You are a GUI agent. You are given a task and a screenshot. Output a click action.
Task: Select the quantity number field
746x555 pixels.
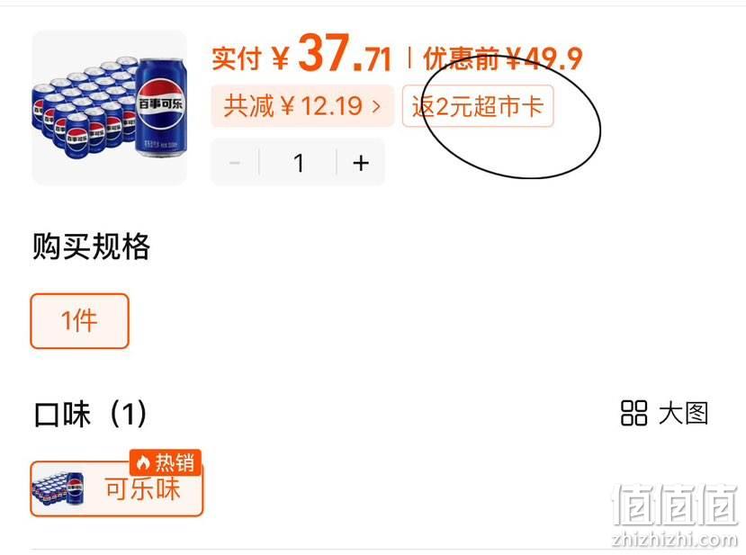coord(298,163)
